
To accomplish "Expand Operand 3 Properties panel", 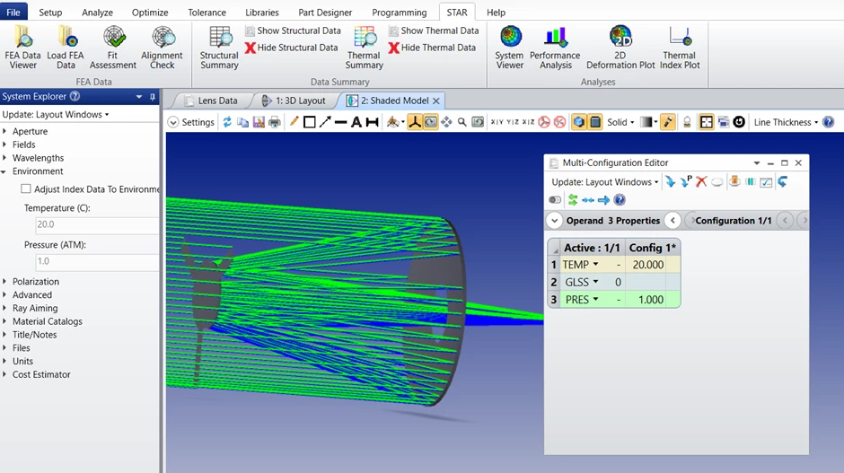I will click(554, 221).
